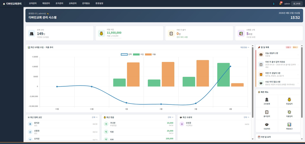Open 출석입력 quick menu
Image resolution: width=305 pixels, height=144 pixels.
[x=267, y=114]
